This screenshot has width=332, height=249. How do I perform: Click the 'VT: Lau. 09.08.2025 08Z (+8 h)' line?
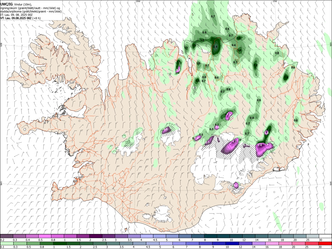coord(20,18)
